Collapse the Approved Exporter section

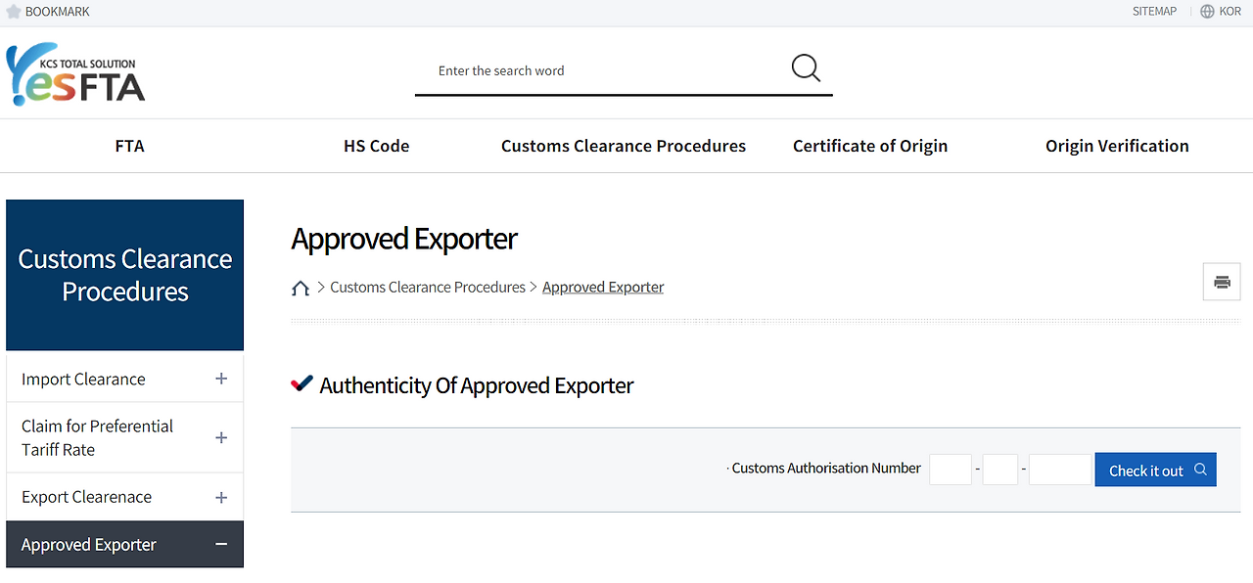221,545
